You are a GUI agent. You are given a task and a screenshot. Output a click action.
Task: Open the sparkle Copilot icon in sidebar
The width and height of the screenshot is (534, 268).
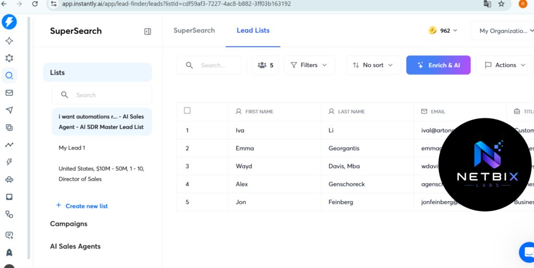coord(9,41)
